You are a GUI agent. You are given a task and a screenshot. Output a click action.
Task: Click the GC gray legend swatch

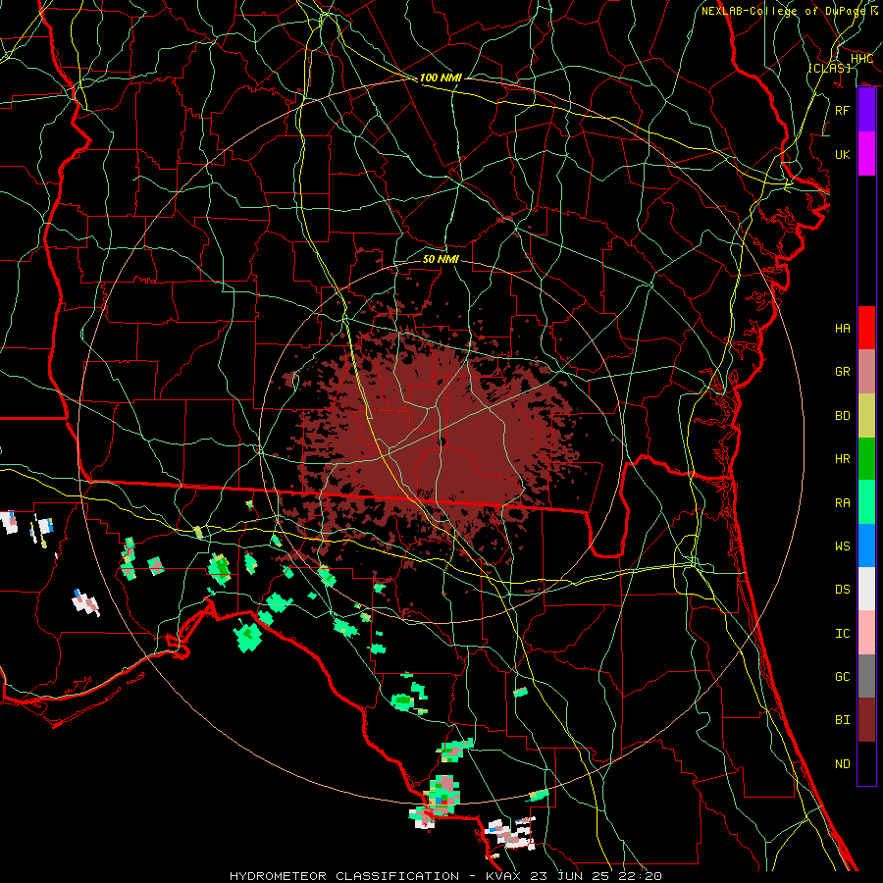[x=866, y=676]
